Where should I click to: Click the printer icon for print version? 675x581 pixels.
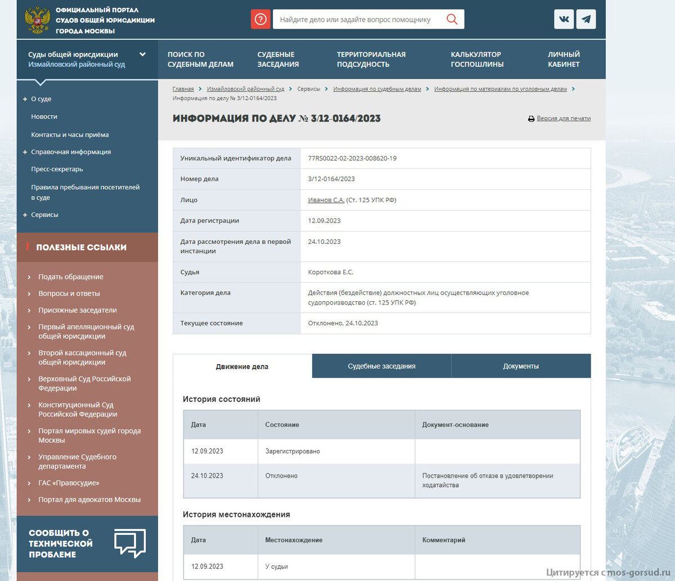[530, 118]
